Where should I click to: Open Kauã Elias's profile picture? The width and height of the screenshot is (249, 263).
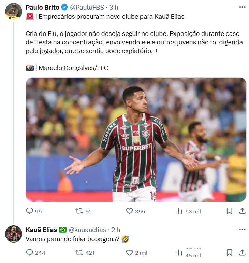[14, 234]
